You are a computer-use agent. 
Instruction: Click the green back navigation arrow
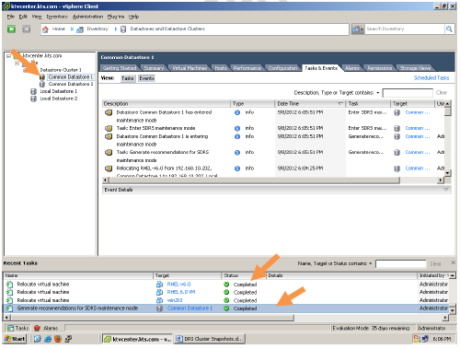pos(12,29)
